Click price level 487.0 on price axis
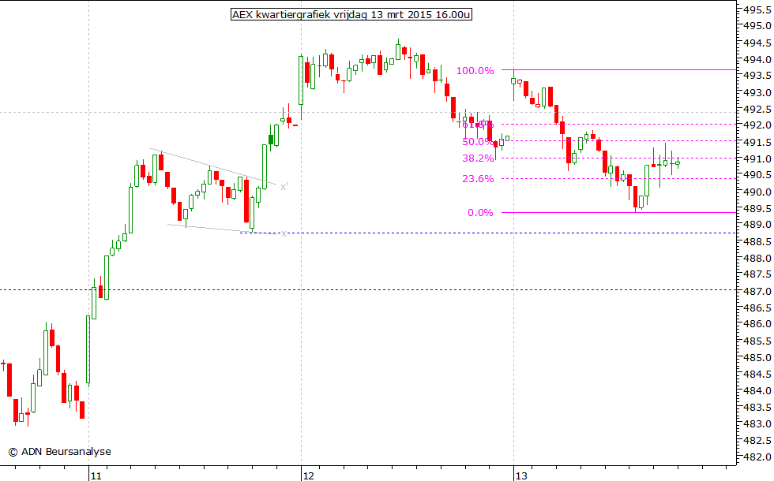This screenshot has width=774, height=481. point(757,291)
